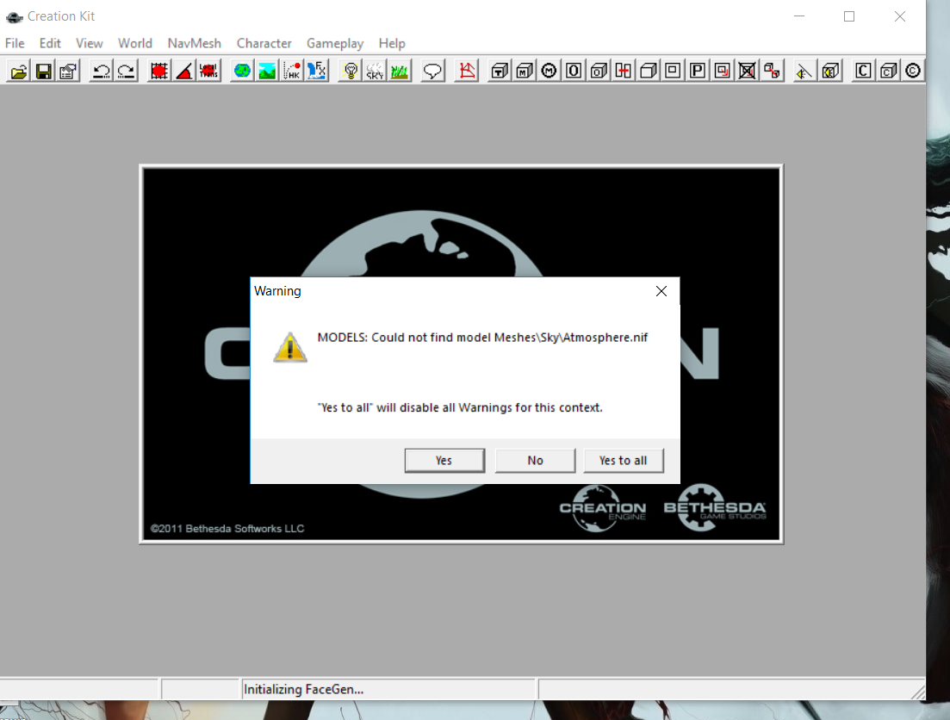Click the yellow warning triangle icon
The image size is (950, 720).
[290, 347]
